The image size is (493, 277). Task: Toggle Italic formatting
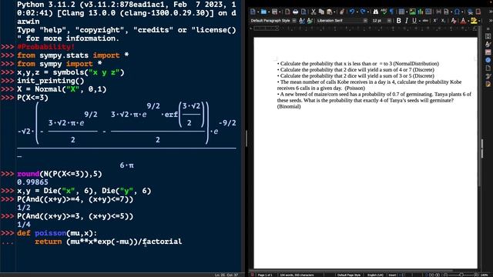pos(407,21)
